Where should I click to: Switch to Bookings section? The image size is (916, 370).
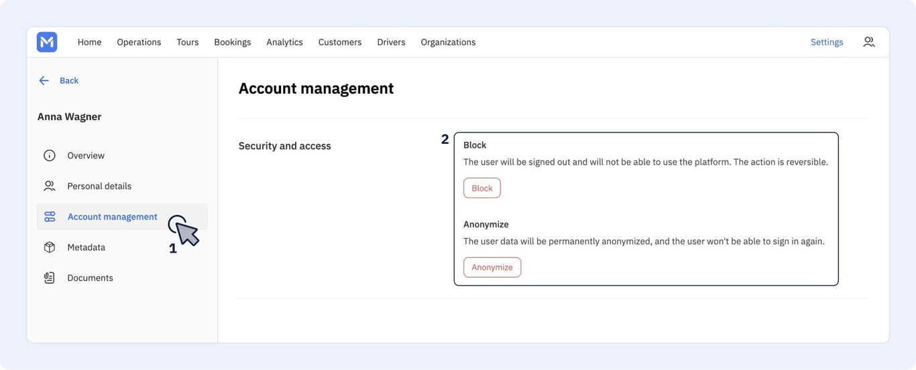pyautogui.click(x=233, y=42)
